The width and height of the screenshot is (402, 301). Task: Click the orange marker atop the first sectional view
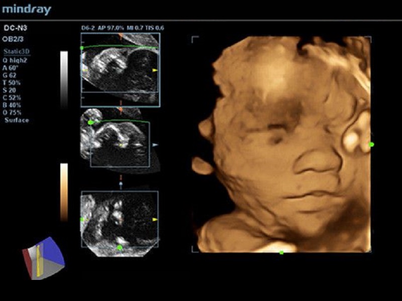121,37
